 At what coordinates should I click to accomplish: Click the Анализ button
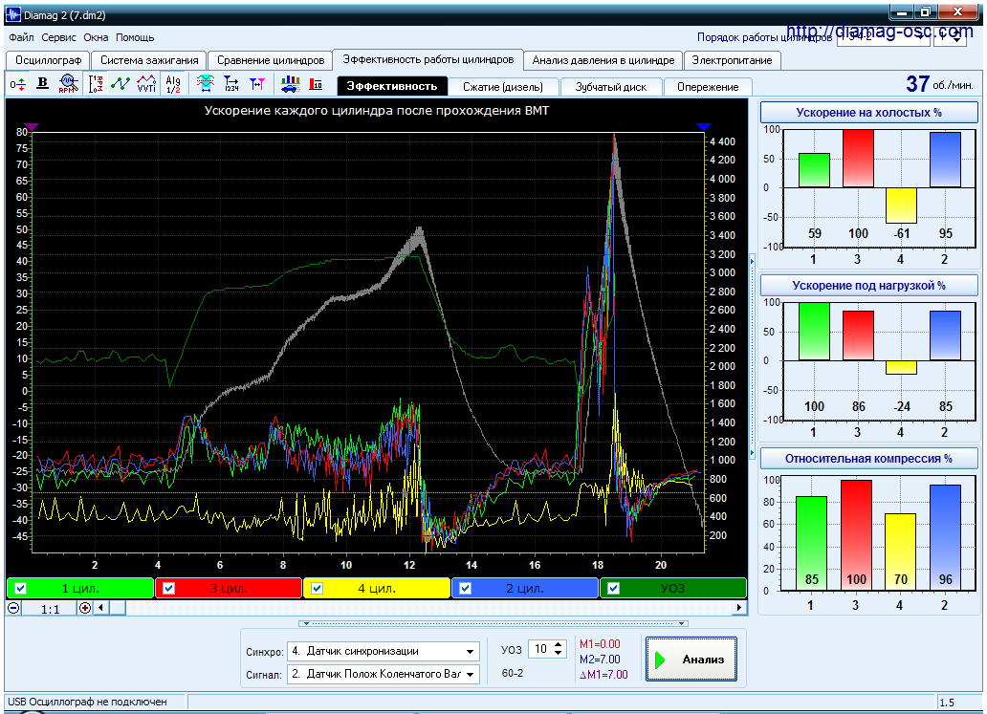pyautogui.click(x=691, y=660)
